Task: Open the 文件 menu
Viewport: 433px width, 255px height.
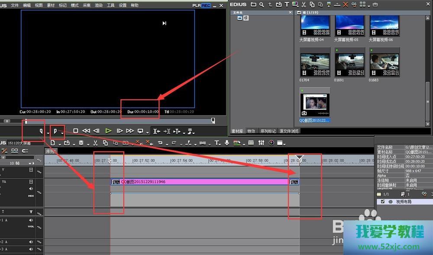Action: tap(15, 5)
